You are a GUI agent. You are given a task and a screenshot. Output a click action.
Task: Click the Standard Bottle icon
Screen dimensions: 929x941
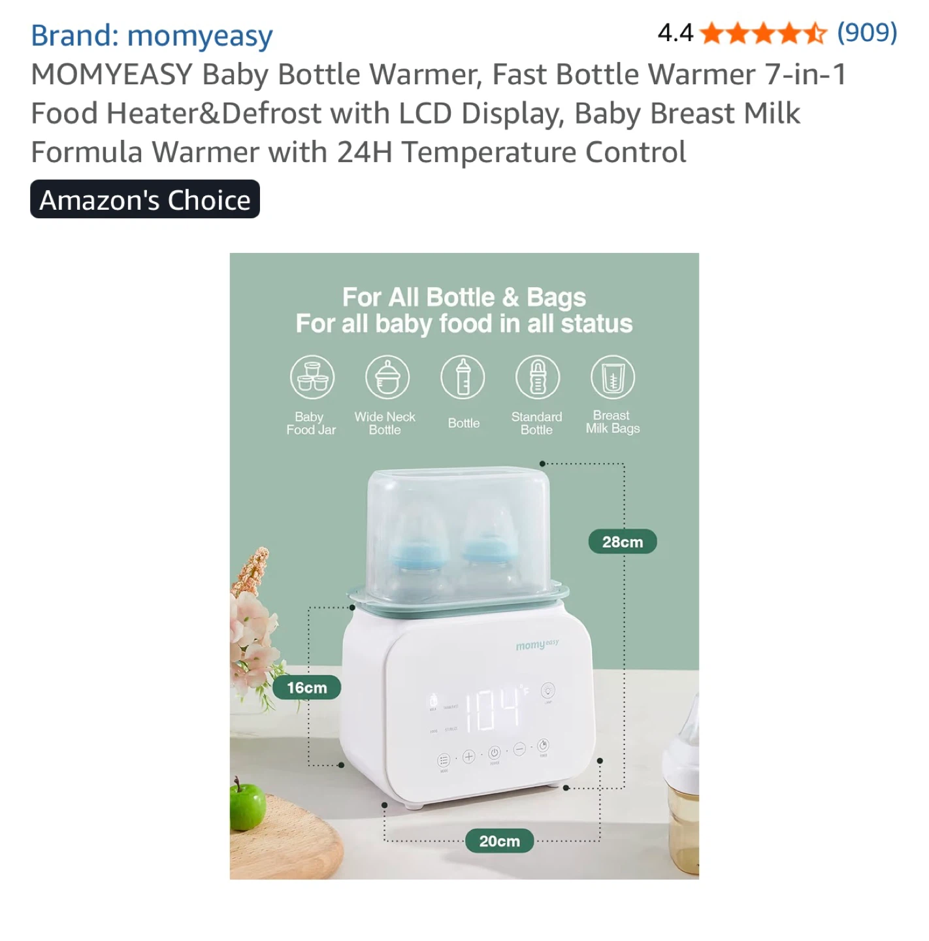pyautogui.click(x=538, y=377)
